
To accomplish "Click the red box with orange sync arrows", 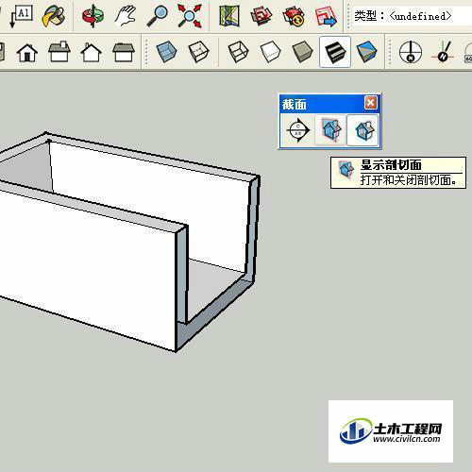I will (294, 16).
